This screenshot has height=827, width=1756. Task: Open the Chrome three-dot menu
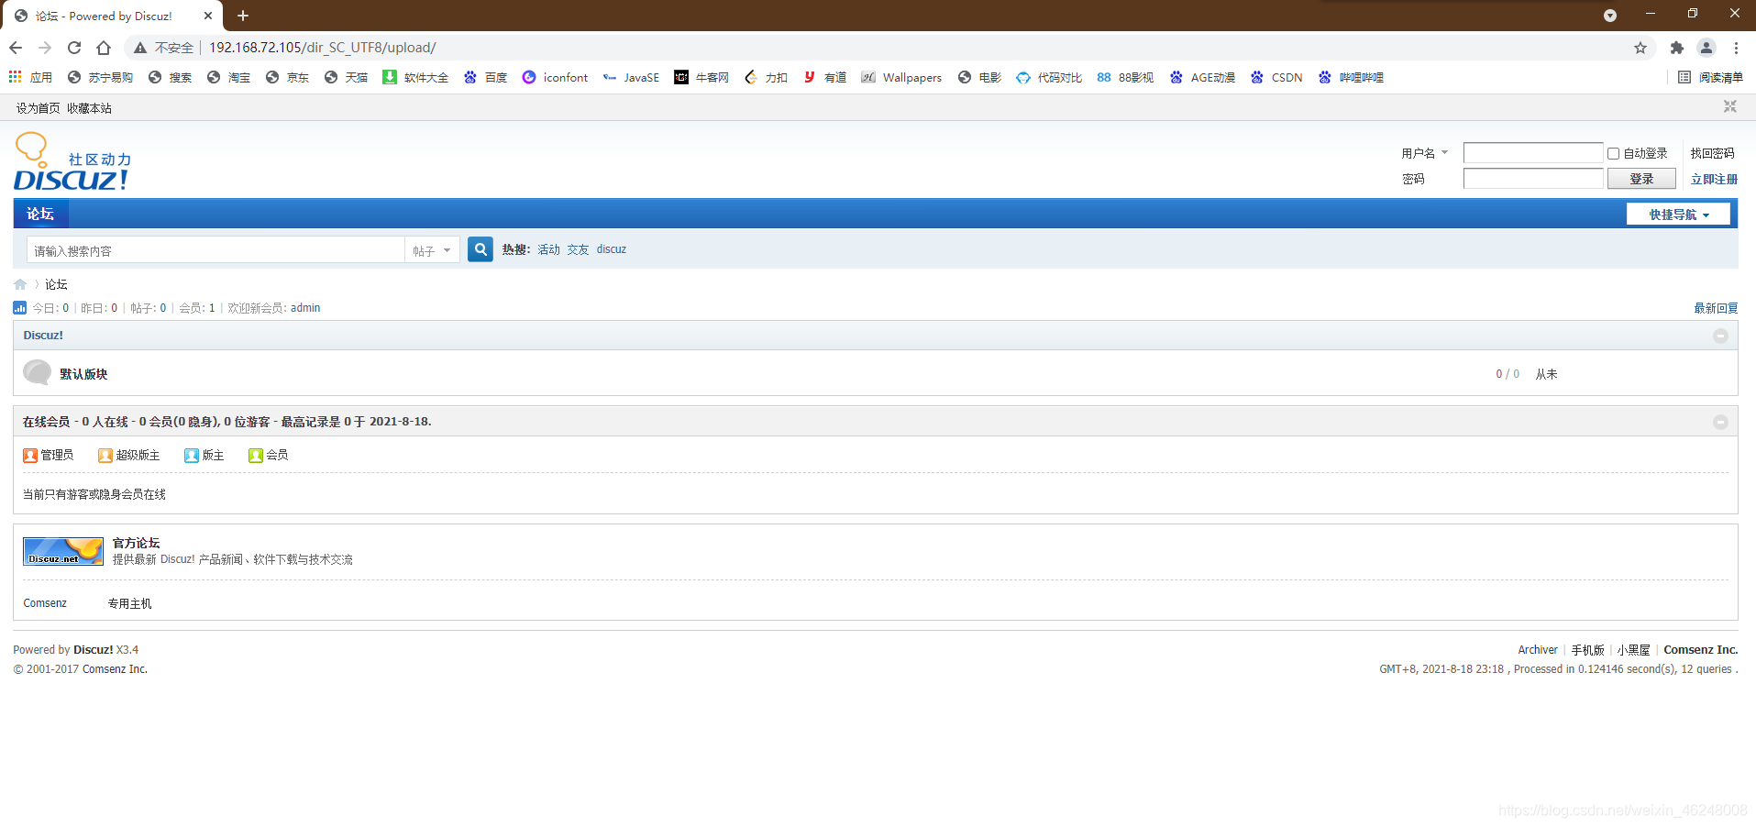pyautogui.click(x=1736, y=48)
